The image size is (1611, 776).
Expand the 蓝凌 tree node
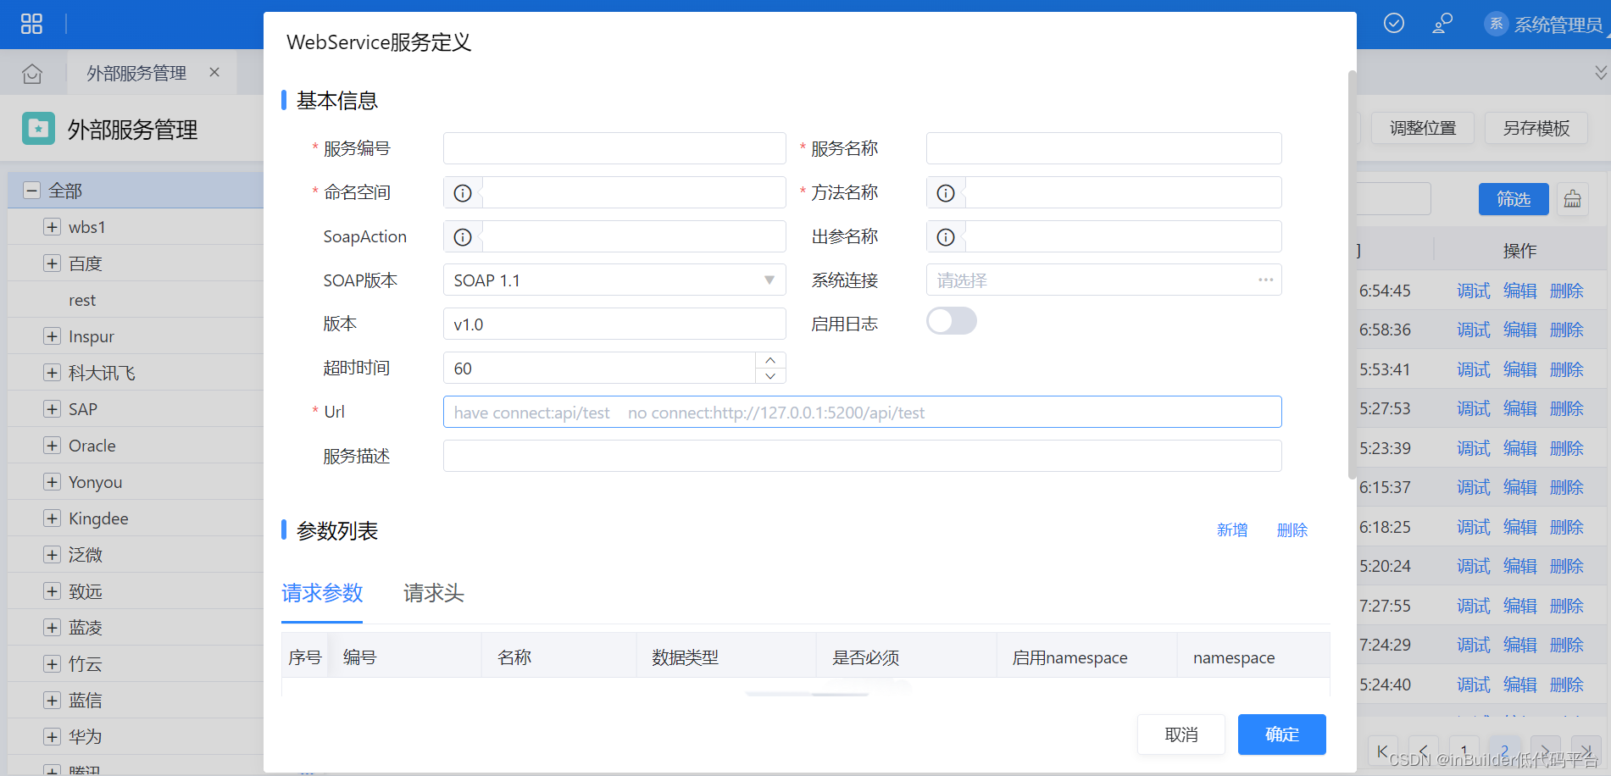(52, 628)
